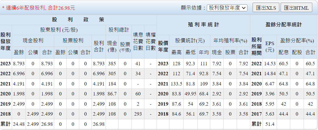Click the 盈餘分配率統計 section header
318x130 pixels.
[283, 25]
